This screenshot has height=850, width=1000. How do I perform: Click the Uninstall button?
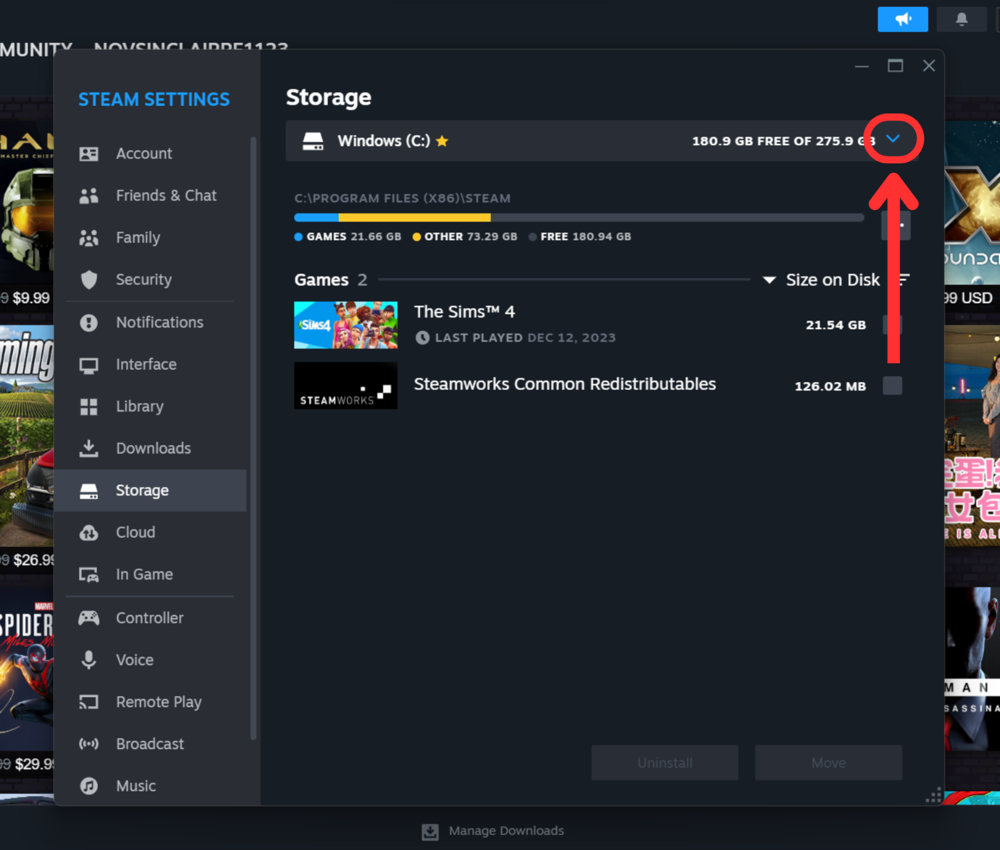[x=664, y=762]
